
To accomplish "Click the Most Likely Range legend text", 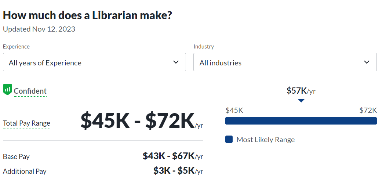I will [265, 140].
